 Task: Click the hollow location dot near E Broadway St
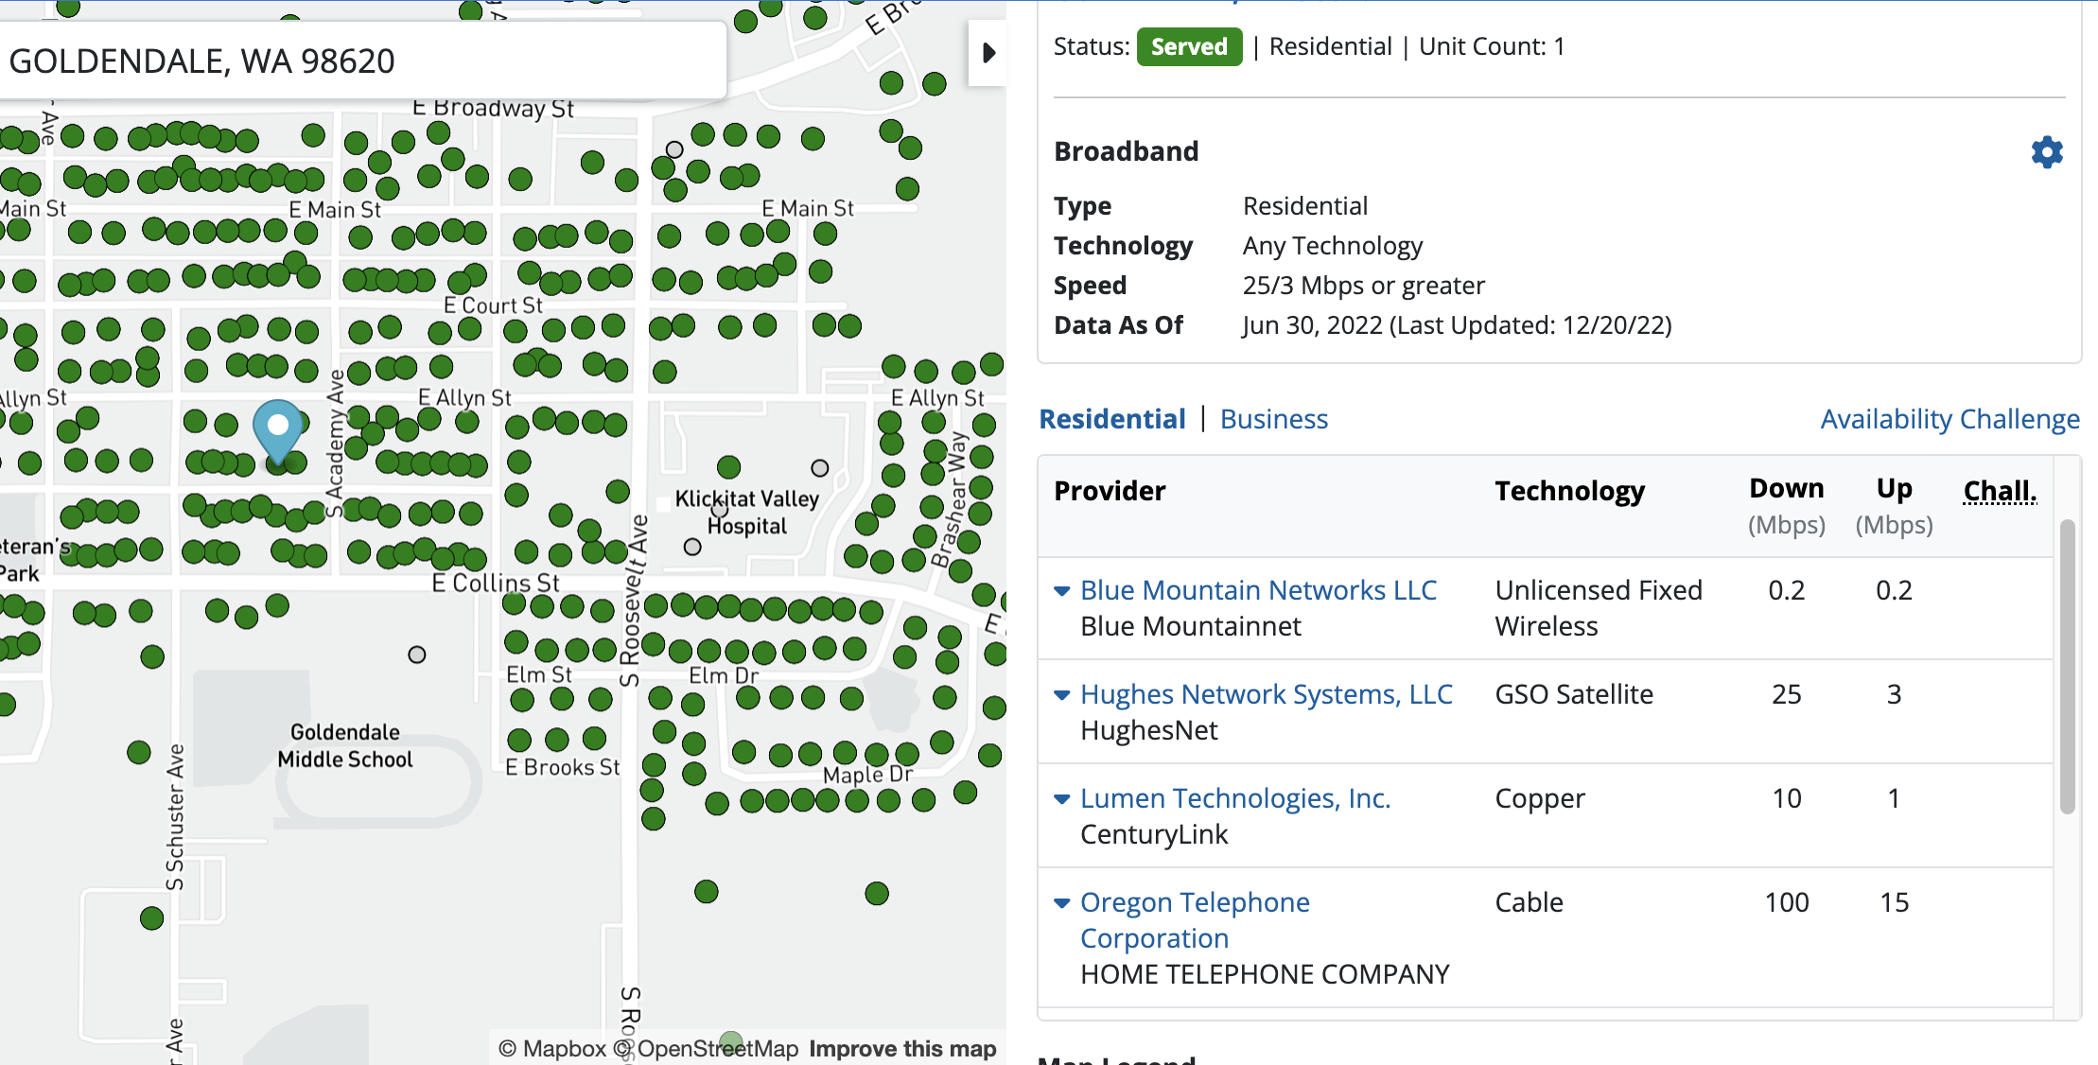tap(674, 149)
